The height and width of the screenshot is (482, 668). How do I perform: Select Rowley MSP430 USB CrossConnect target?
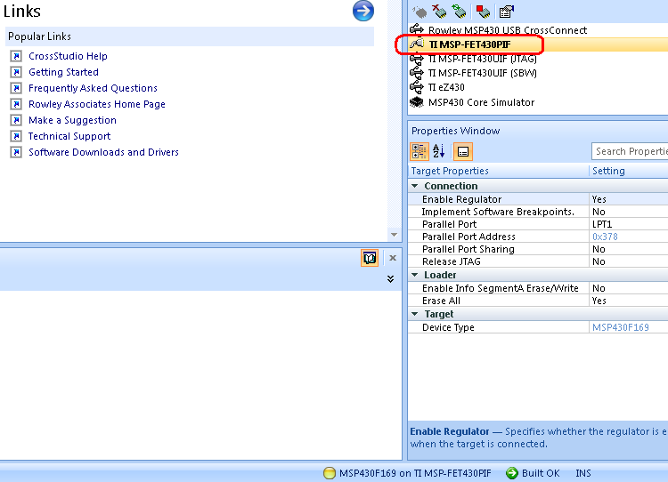click(508, 30)
